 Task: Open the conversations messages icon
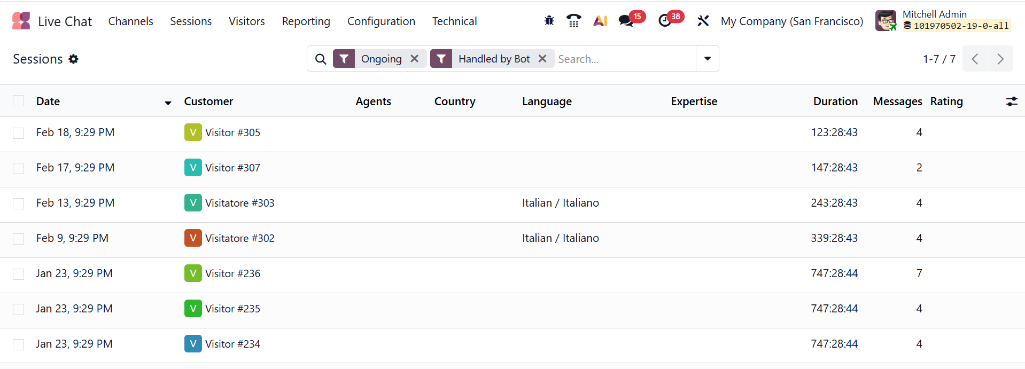(x=626, y=21)
